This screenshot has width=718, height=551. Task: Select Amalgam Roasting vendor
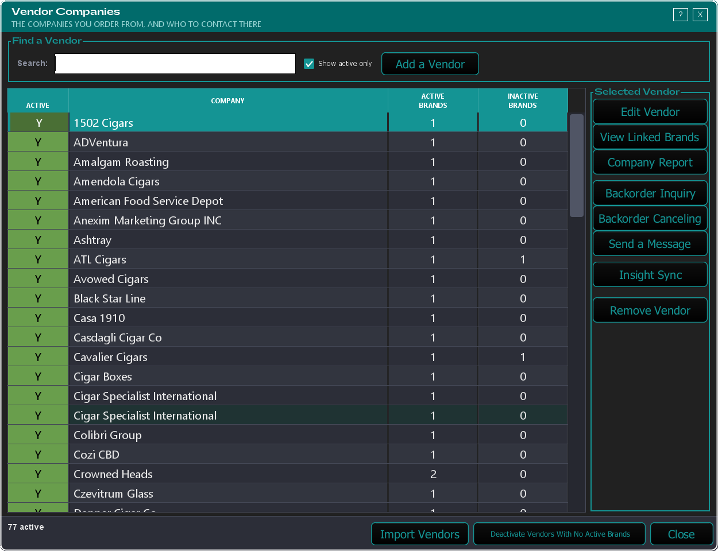pos(287,162)
